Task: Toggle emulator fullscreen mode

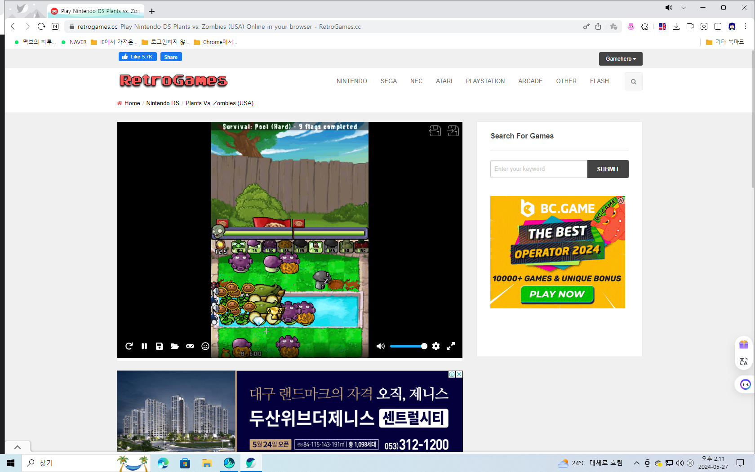Action: (451, 346)
